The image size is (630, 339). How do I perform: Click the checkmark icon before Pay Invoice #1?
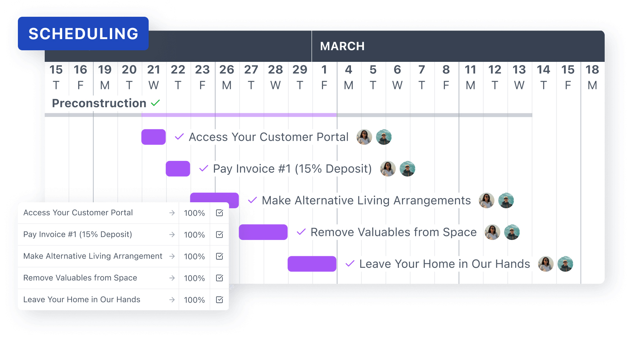coord(203,168)
